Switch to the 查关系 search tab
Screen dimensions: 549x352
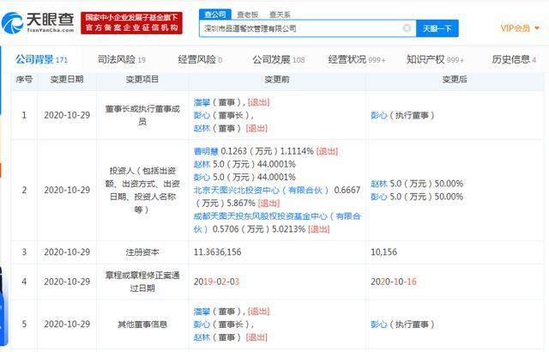(x=280, y=15)
